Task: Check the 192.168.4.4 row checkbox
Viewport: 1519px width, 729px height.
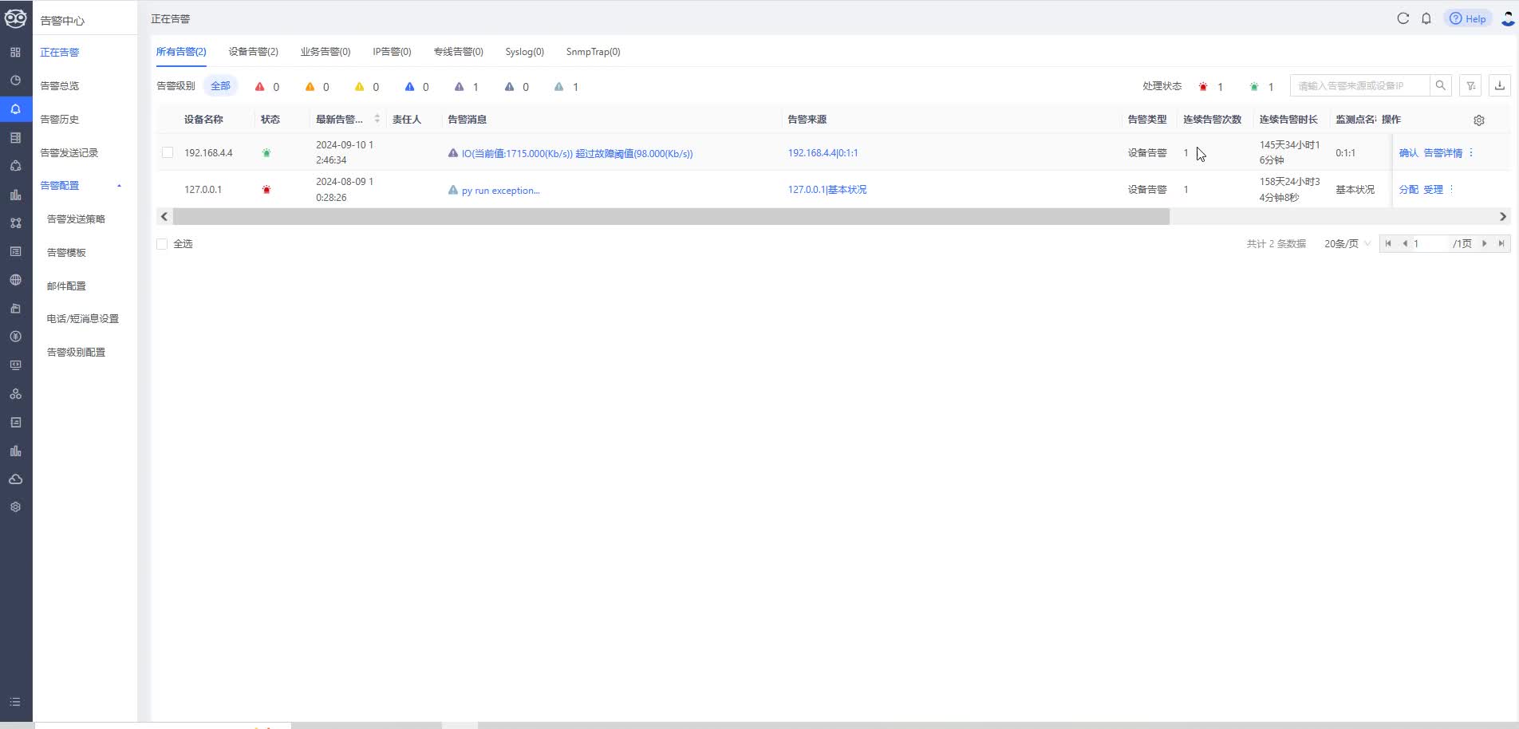Action: pyautogui.click(x=168, y=152)
